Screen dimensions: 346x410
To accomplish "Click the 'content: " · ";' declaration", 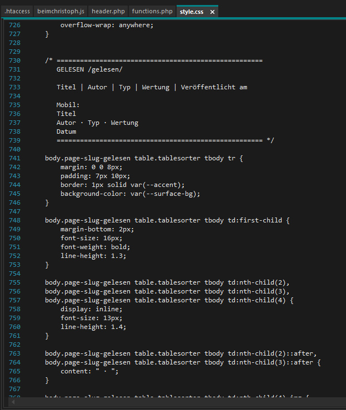I will [89, 371].
